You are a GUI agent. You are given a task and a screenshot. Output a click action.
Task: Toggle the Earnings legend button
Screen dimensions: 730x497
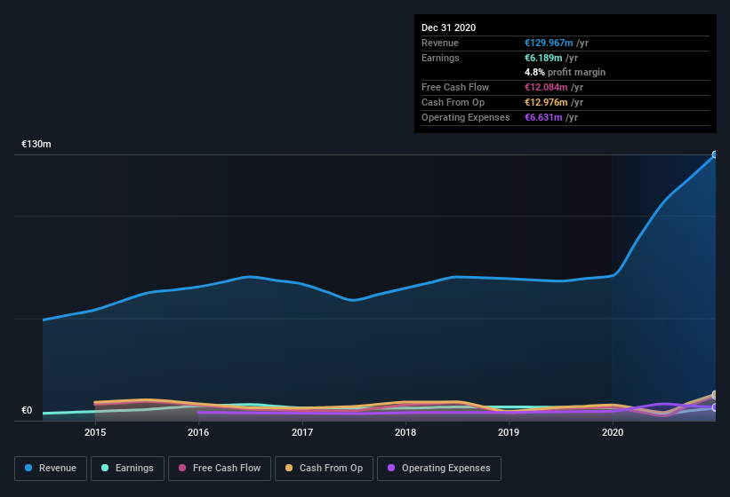click(127, 469)
